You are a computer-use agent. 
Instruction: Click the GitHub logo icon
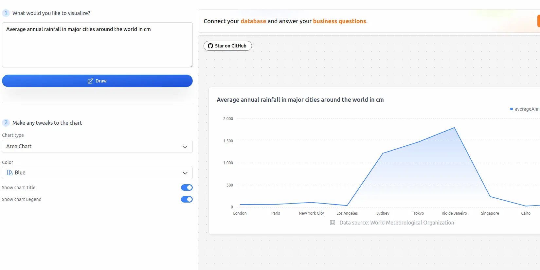coord(210,46)
